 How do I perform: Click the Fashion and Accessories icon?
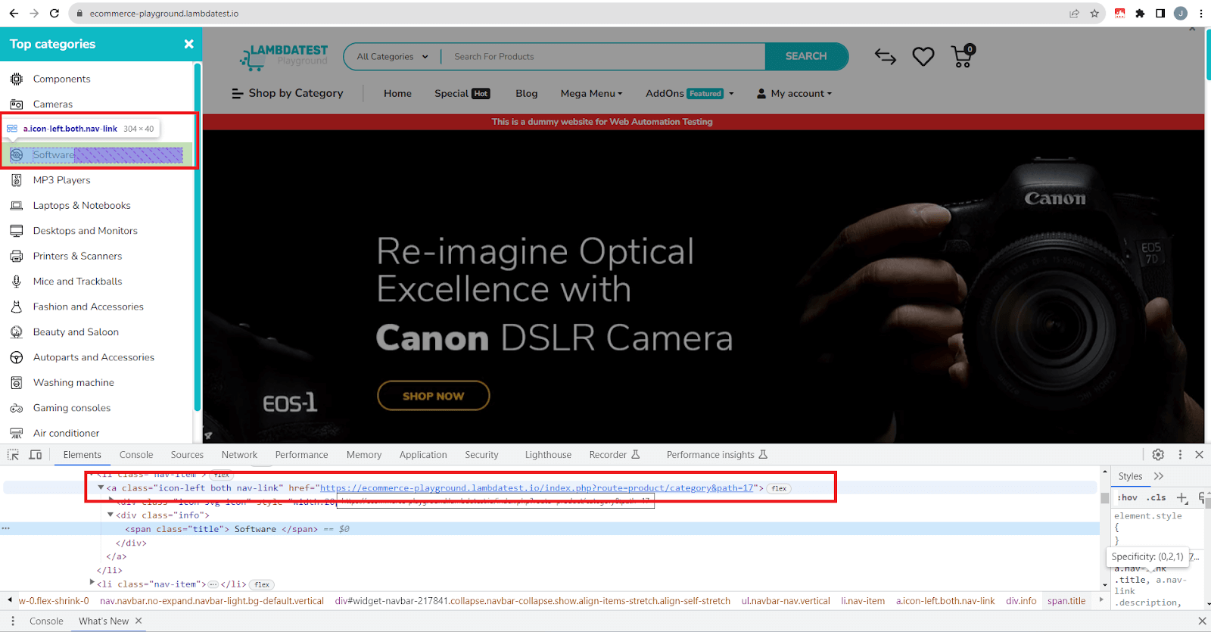coord(17,307)
